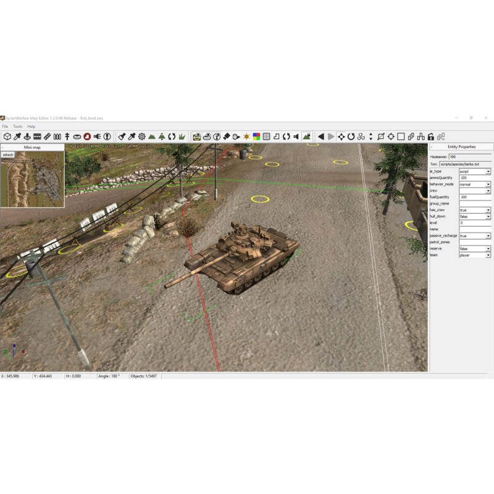Select the gear settings tool in toolbar
494x494 pixels.
coord(141,136)
